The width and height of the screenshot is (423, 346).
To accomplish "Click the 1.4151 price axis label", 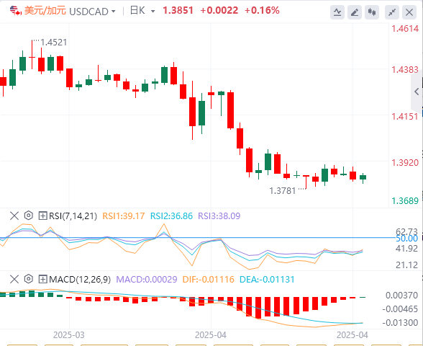I will click(x=405, y=117).
